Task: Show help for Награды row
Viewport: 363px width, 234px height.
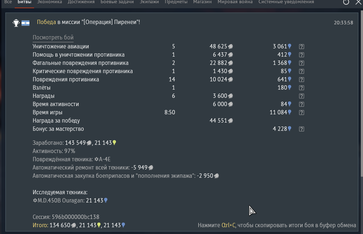Action: coord(302,96)
